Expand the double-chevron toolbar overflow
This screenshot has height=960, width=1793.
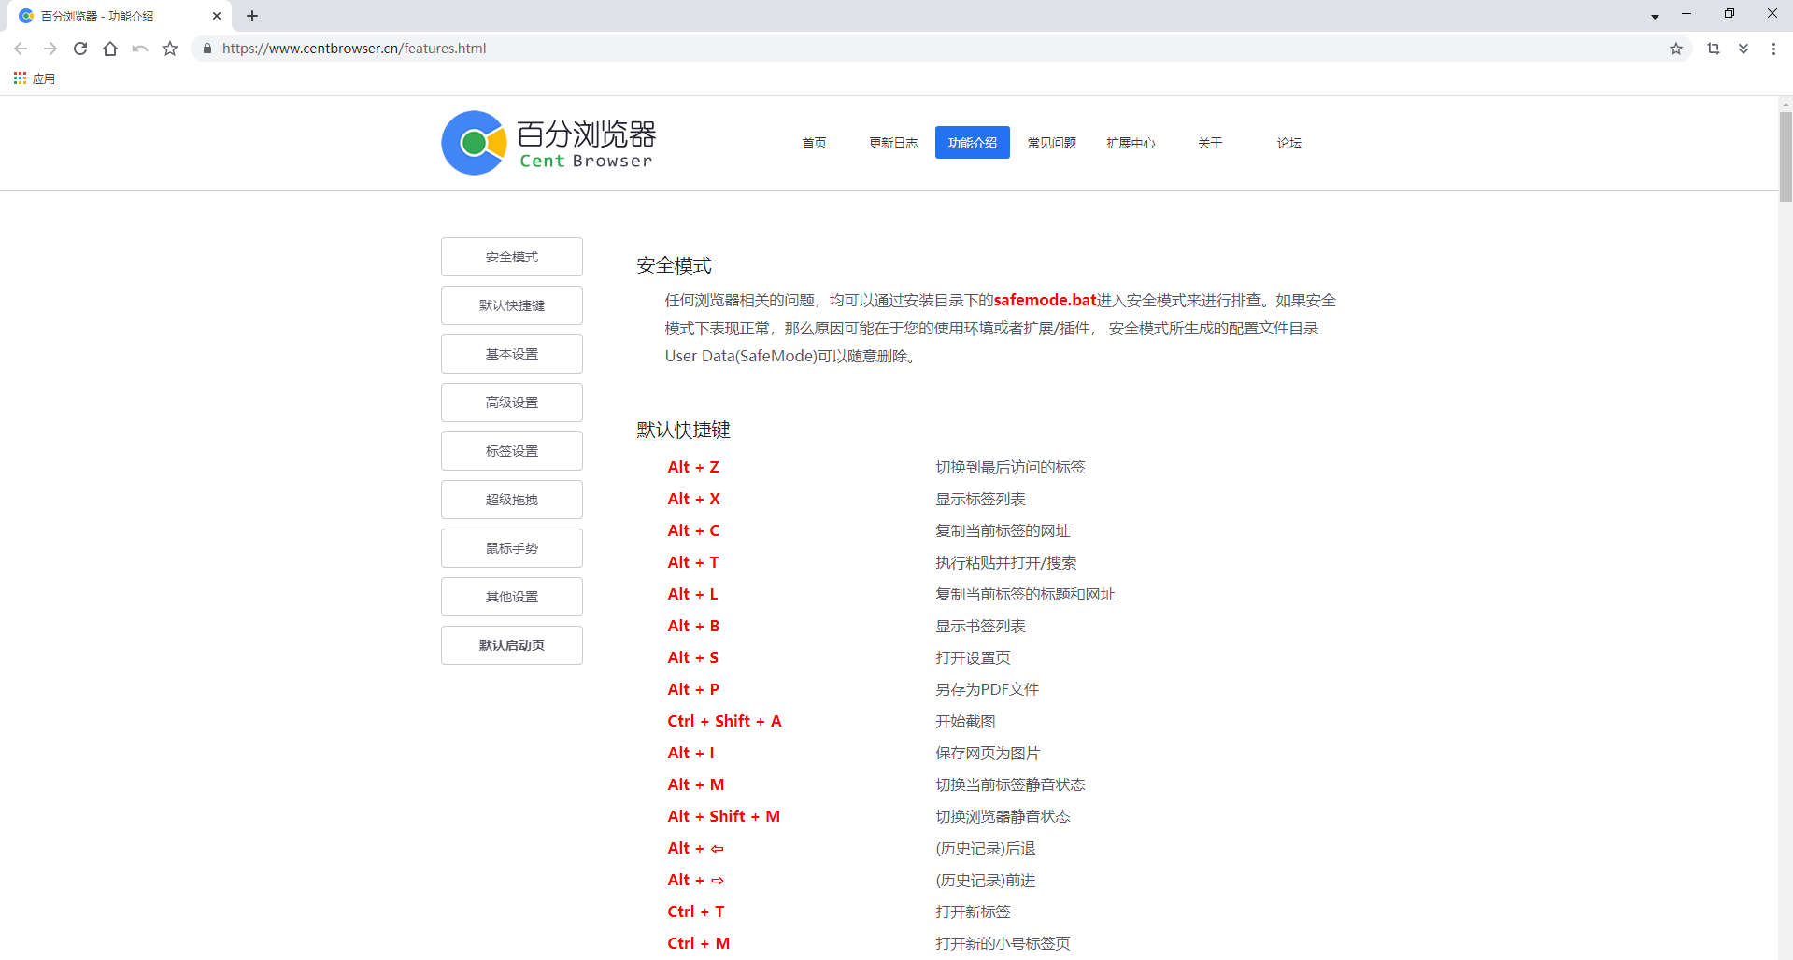pyautogui.click(x=1743, y=49)
